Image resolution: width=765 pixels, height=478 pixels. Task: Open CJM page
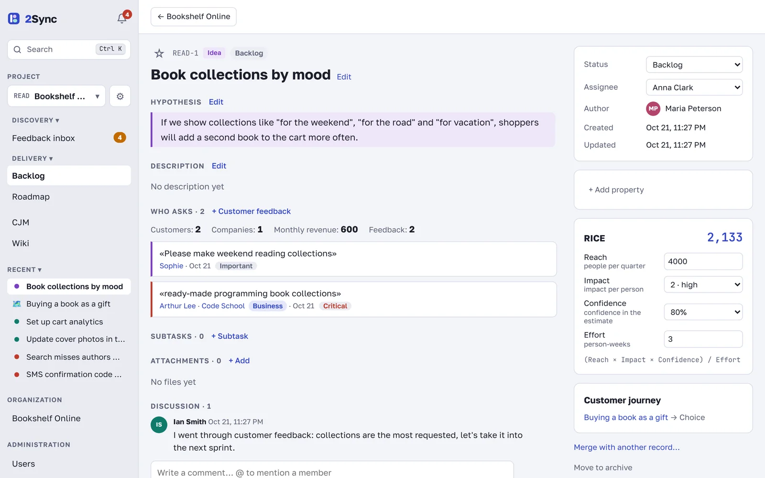point(69,222)
